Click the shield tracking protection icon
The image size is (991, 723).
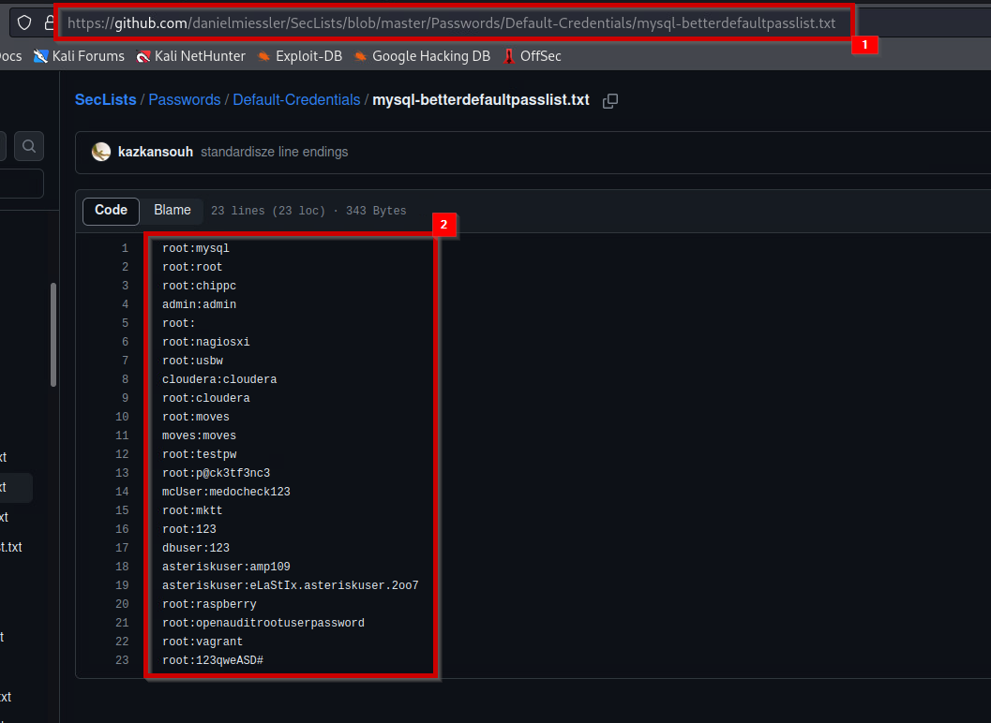[25, 22]
